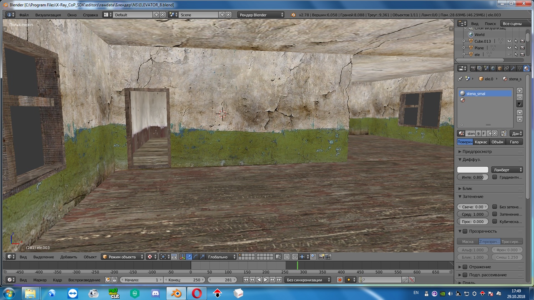
Task: Open the Режим объекта mode dropdown
Action: tap(123, 257)
